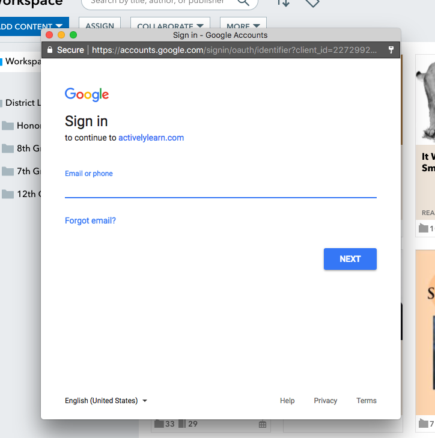Viewport: 435px width, 438px height.
Task: Select the Workspace item in background sidebar
Action: click(x=21, y=61)
